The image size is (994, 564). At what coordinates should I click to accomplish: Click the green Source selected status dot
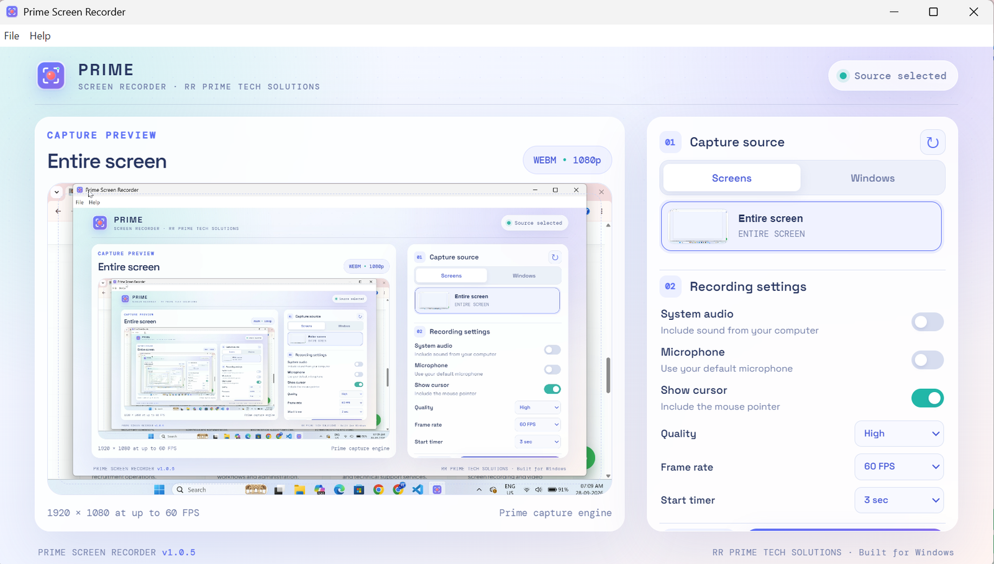pyautogui.click(x=843, y=76)
